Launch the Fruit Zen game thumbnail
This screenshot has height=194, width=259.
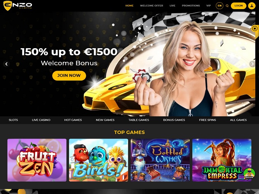tap(37, 160)
